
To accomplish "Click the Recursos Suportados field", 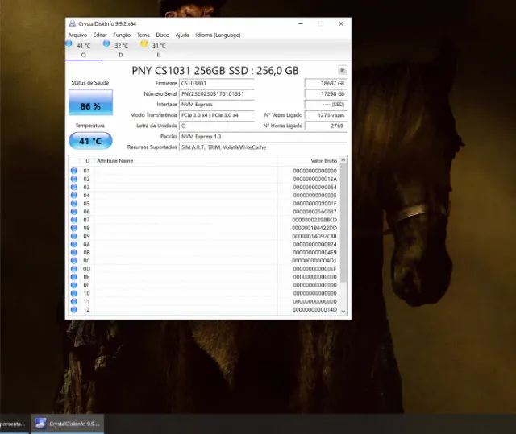I will click(264, 147).
